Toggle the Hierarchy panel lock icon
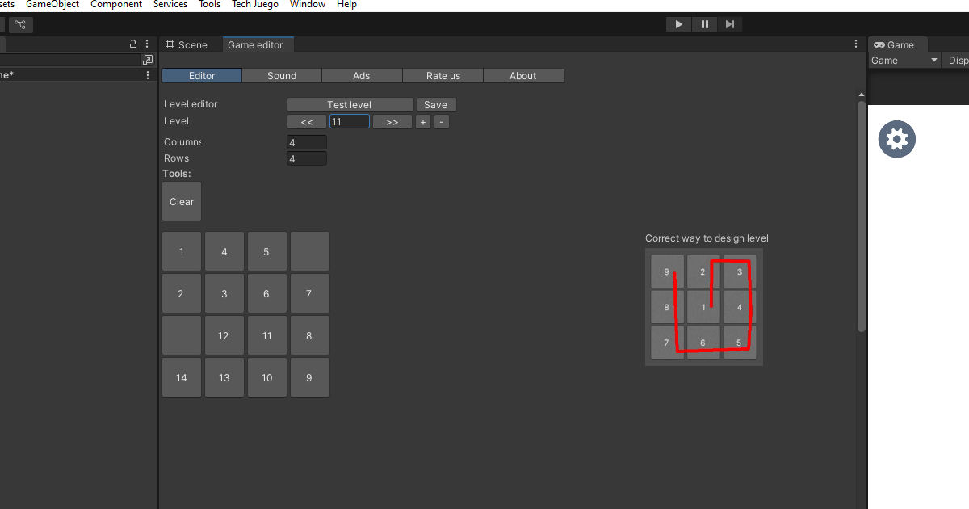Image resolution: width=969 pixels, height=509 pixels. (133, 44)
